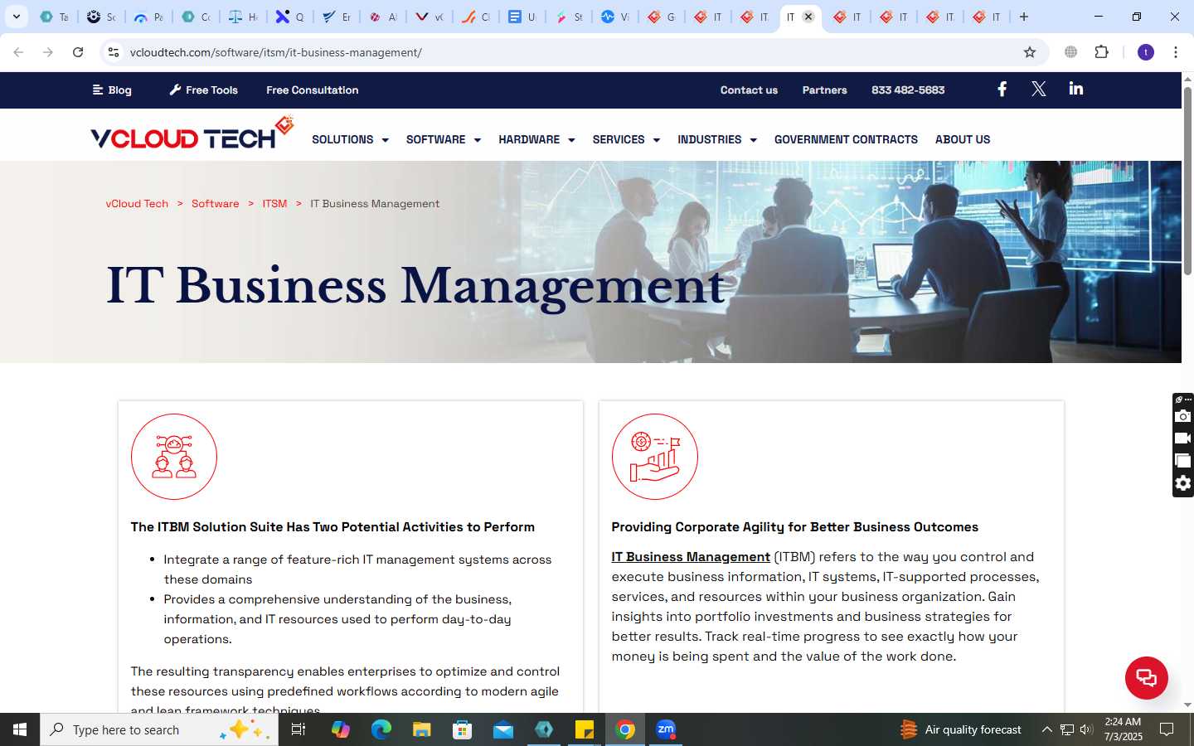This screenshot has height=746, width=1194.
Task: Open vCloud Tech Facebook page icon
Action: click(1002, 89)
